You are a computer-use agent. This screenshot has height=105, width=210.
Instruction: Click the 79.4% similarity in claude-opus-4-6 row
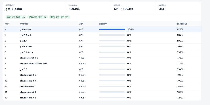click(180, 75)
